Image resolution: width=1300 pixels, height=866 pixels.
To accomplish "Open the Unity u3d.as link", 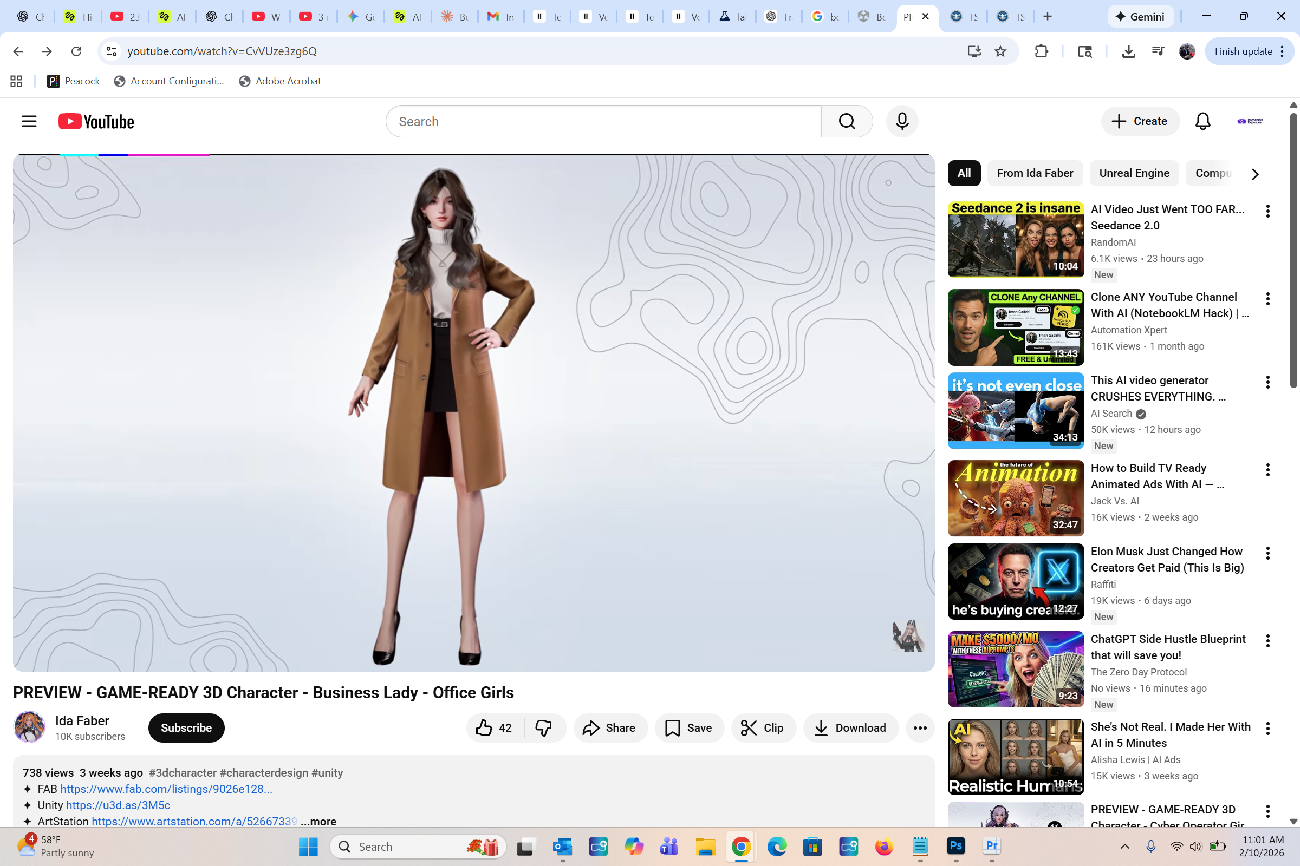I will [x=118, y=805].
